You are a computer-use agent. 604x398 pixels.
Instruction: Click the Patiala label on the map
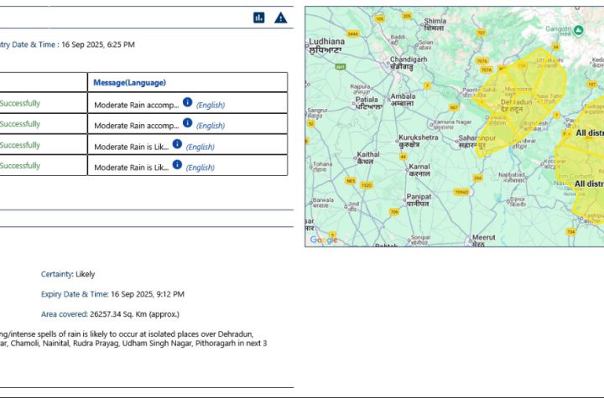[368, 103]
